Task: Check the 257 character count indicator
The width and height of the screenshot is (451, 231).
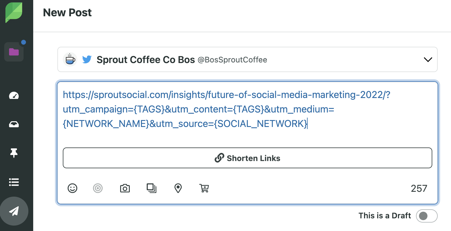Action: tap(419, 188)
